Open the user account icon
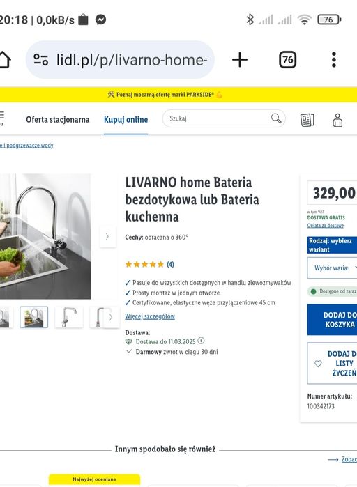The image size is (357, 487). (337, 121)
